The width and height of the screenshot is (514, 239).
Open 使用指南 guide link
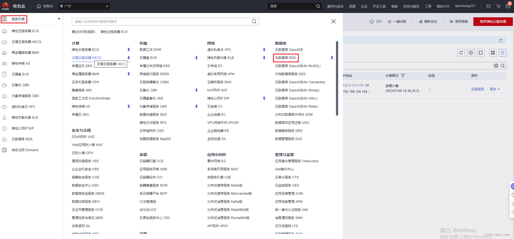tap(459, 22)
